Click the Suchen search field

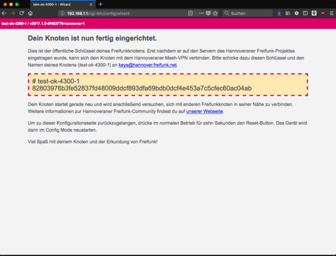coord(249,13)
